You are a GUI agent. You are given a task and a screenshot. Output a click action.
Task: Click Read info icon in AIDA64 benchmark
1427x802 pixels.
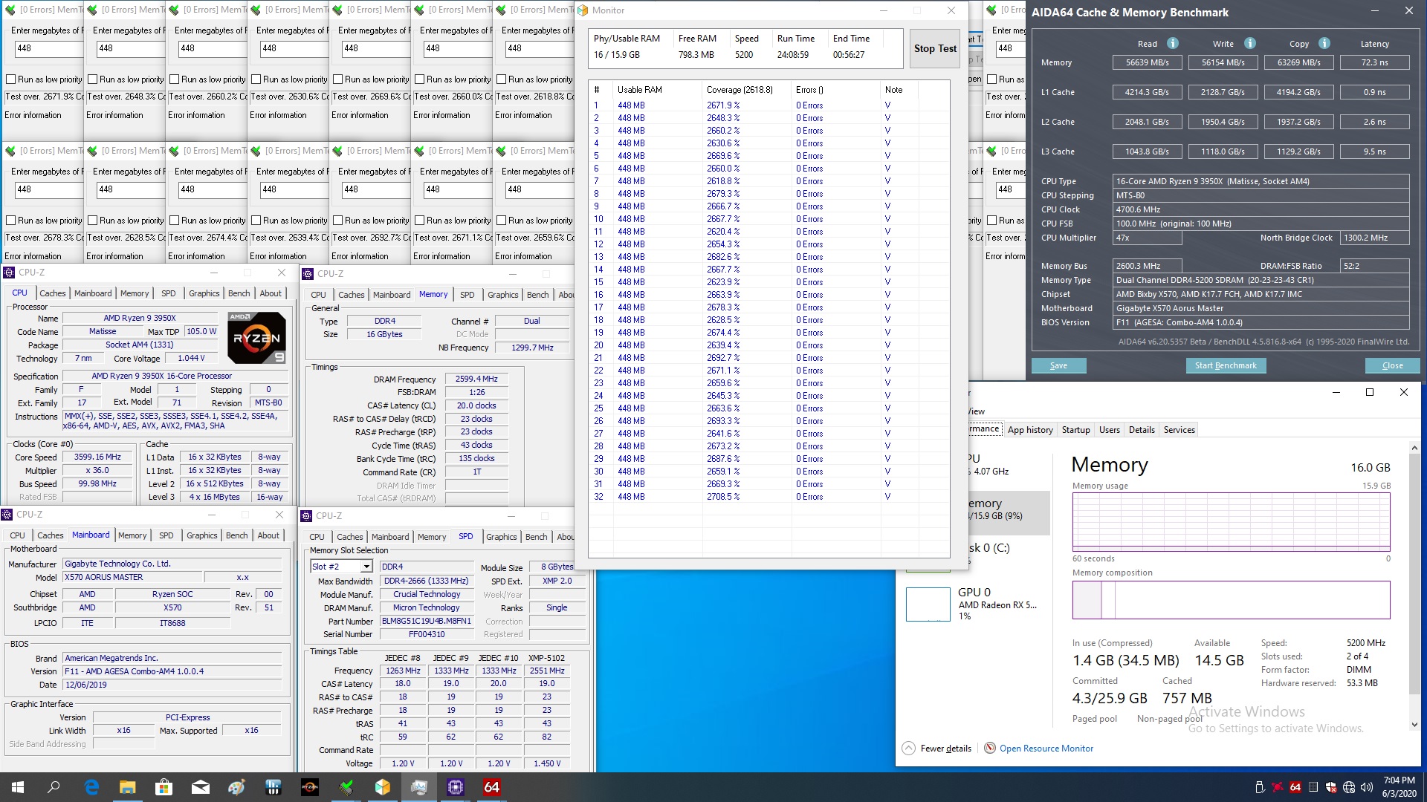(x=1173, y=43)
